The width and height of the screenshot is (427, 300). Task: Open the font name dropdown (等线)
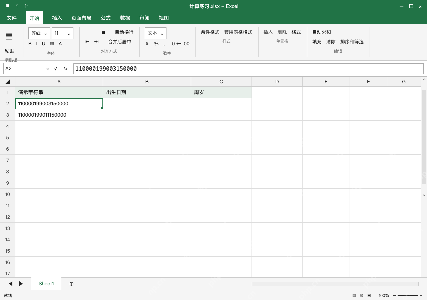pos(39,33)
